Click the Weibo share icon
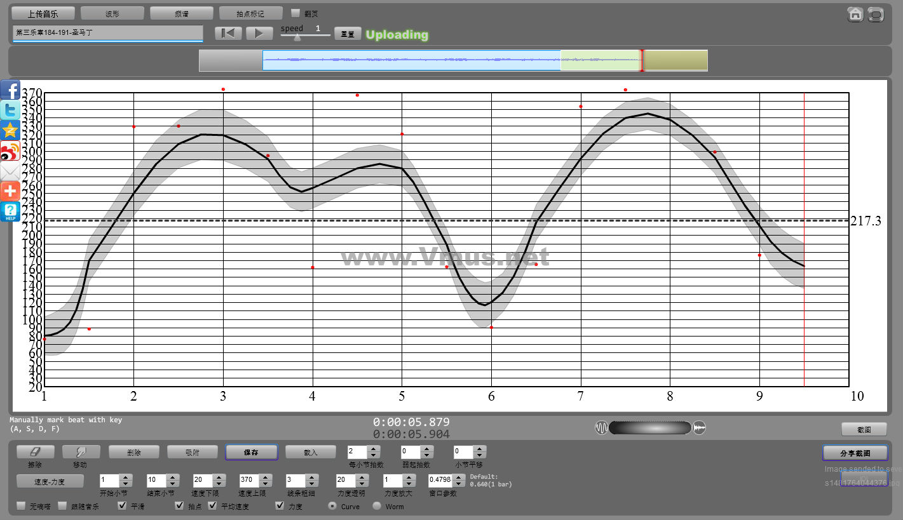The width and height of the screenshot is (903, 520). [x=10, y=151]
